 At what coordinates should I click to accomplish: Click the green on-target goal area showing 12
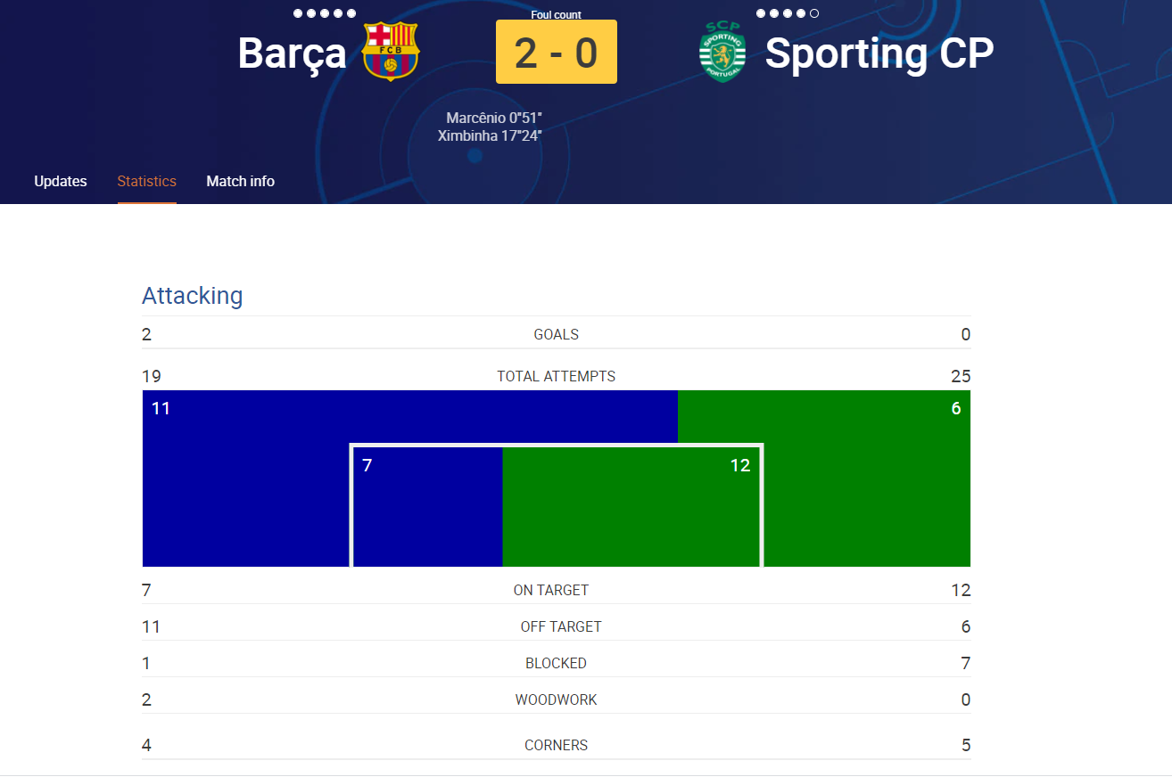[x=631, y=507]
